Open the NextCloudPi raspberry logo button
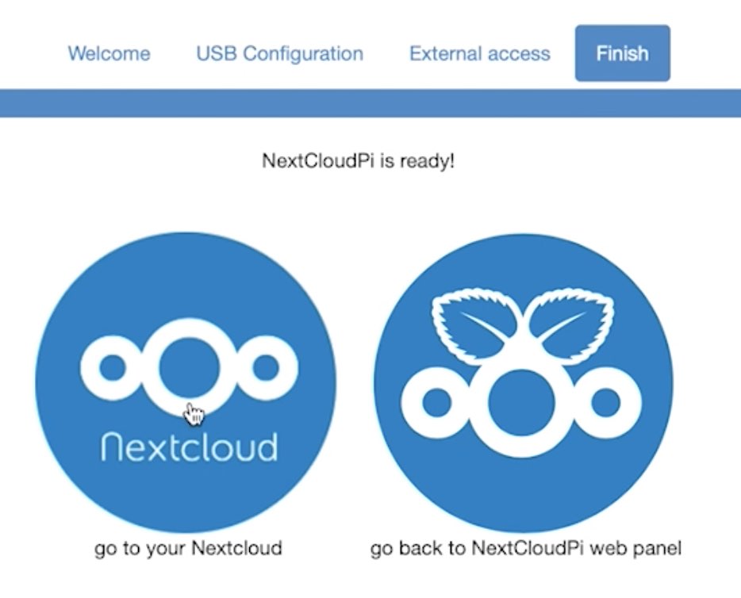The image size is (741, 598). (524, 383)
